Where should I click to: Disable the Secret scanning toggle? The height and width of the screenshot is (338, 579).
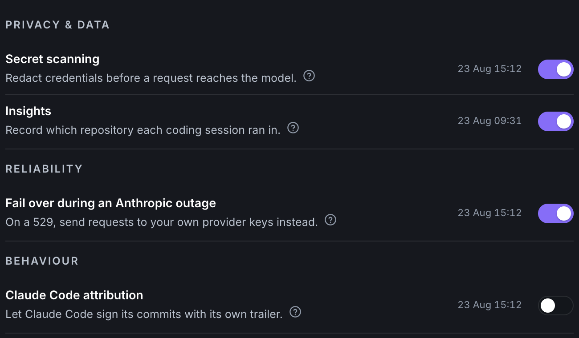tap(555, 69)
